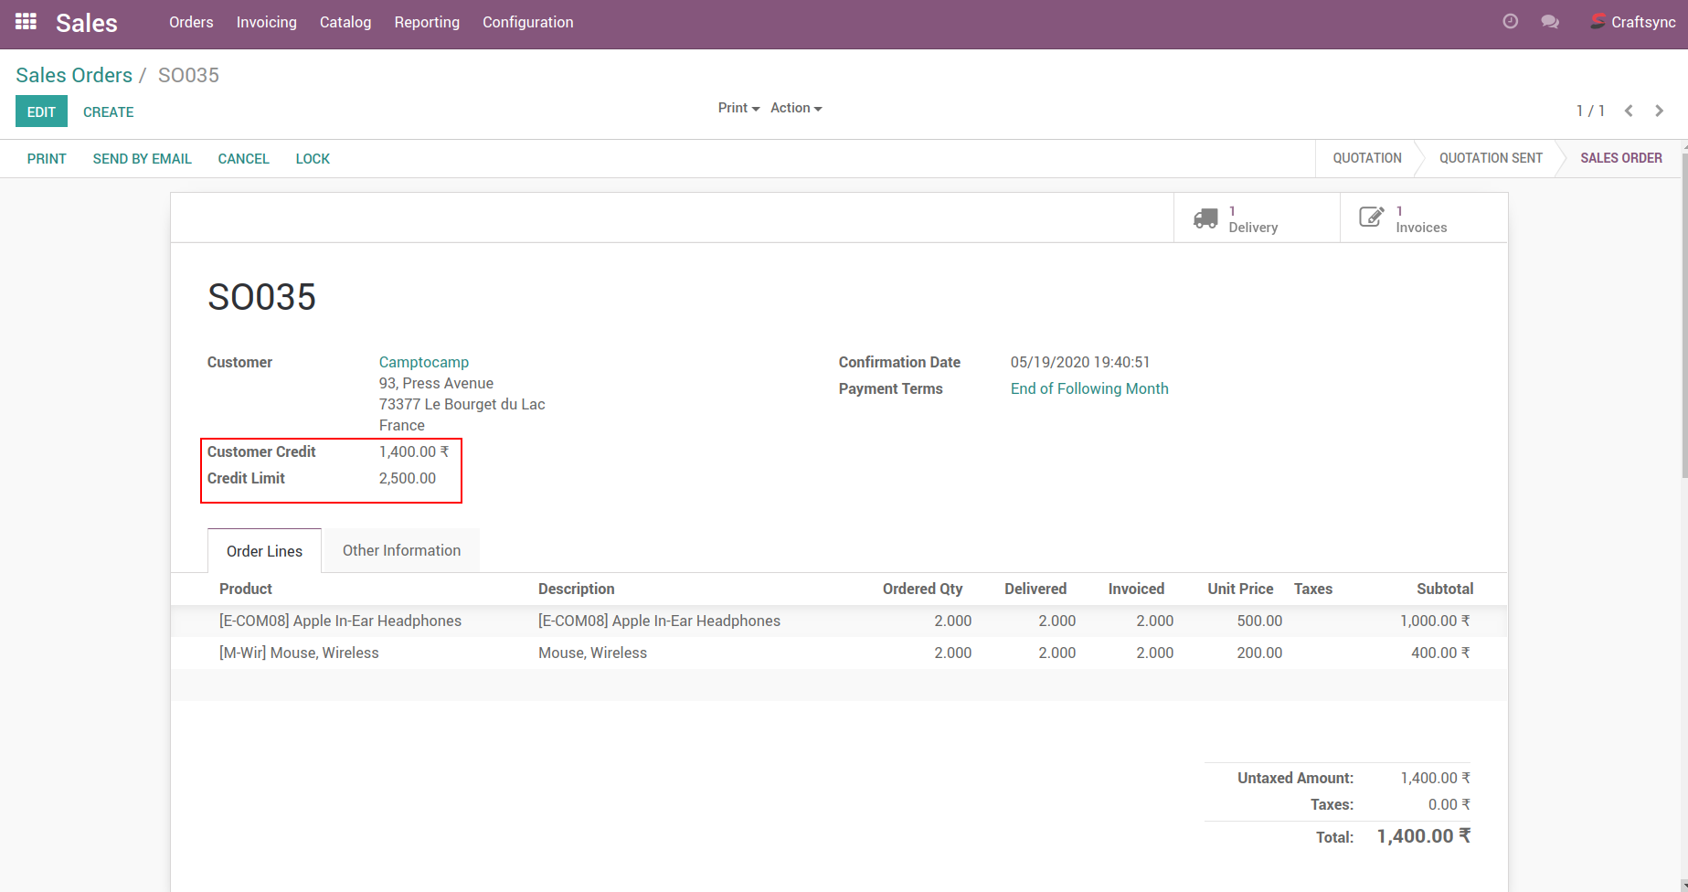Expand the Action dropdown
Viewport: 1688px width, 892px height.
click(795, 108)
